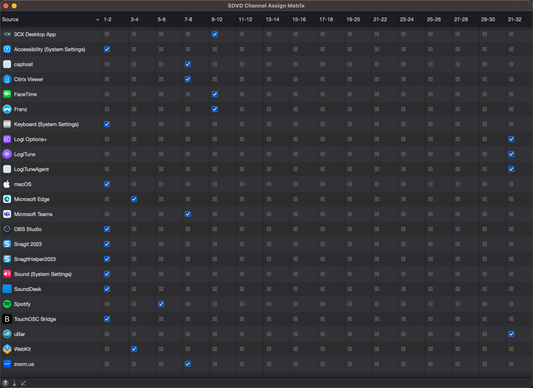
Task: Select the Spotify source icon
Action: point(6,304)
